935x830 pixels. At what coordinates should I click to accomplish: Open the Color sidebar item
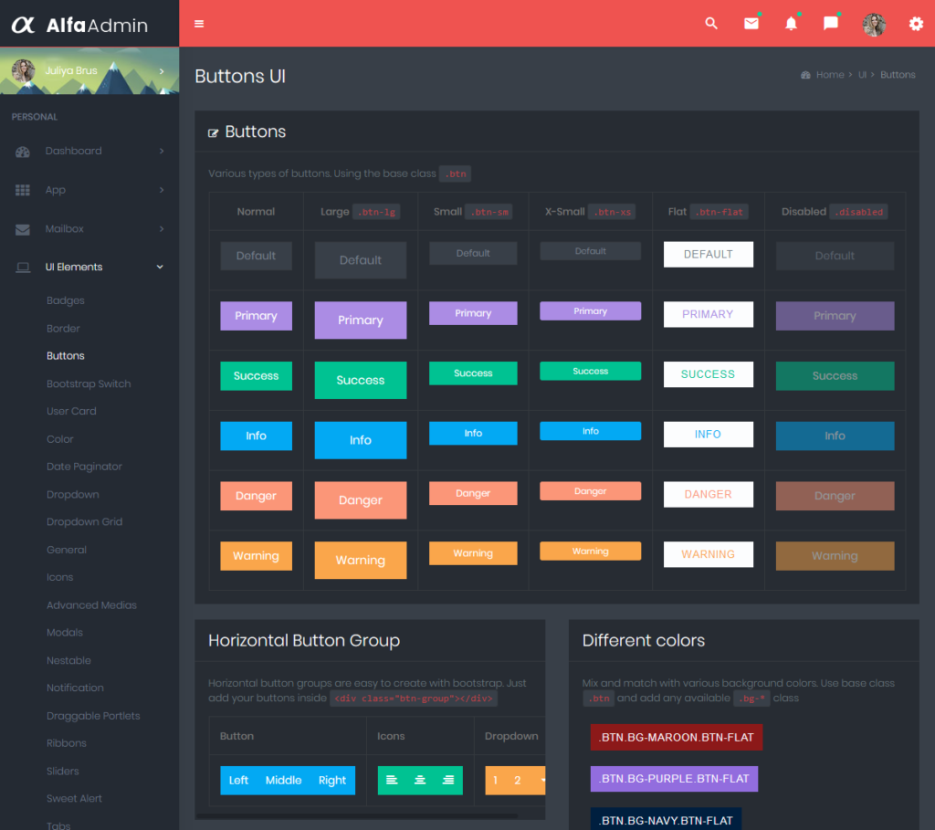click(x=60, y=439)
